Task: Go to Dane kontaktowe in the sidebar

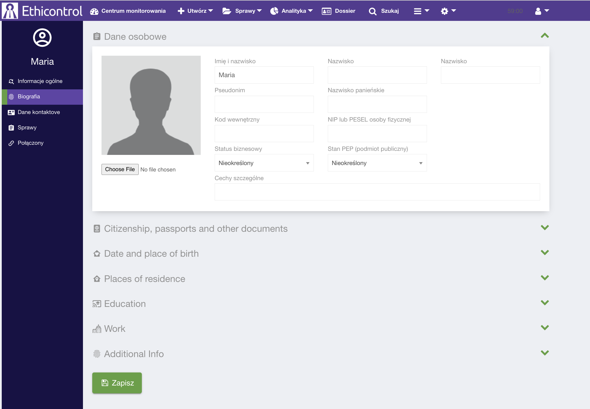Action: (39, 112)
